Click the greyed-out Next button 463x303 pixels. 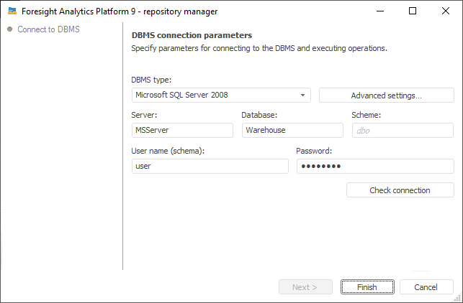pos(305,287)
